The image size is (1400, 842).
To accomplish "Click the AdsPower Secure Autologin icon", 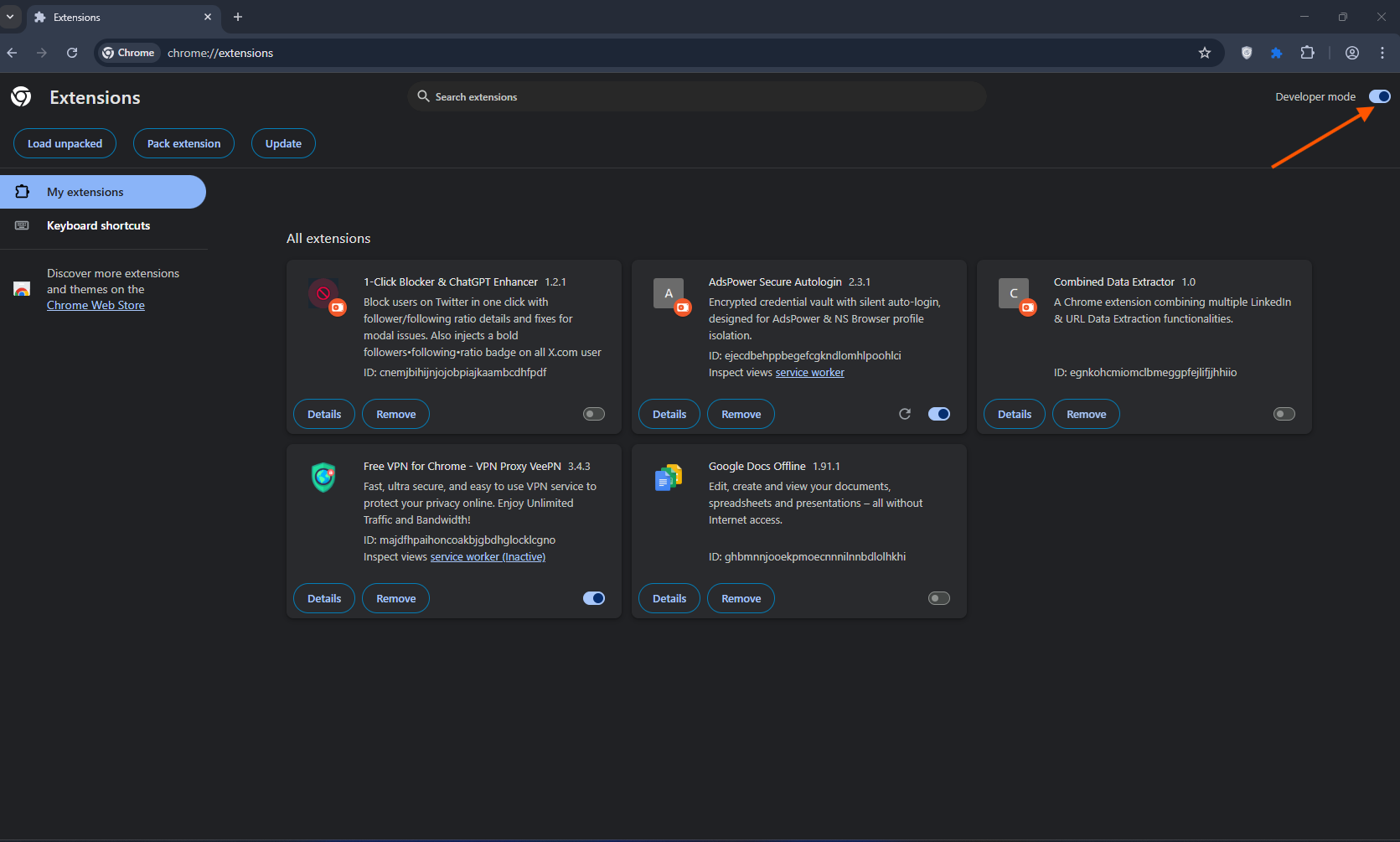I will (669, 293).
